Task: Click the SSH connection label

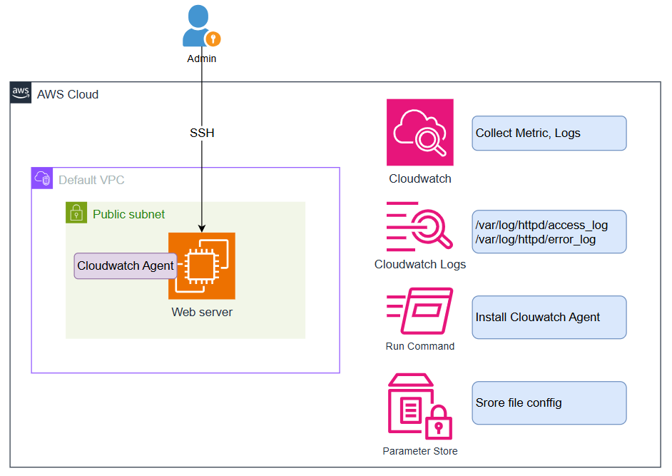Action: click(202, 133)
